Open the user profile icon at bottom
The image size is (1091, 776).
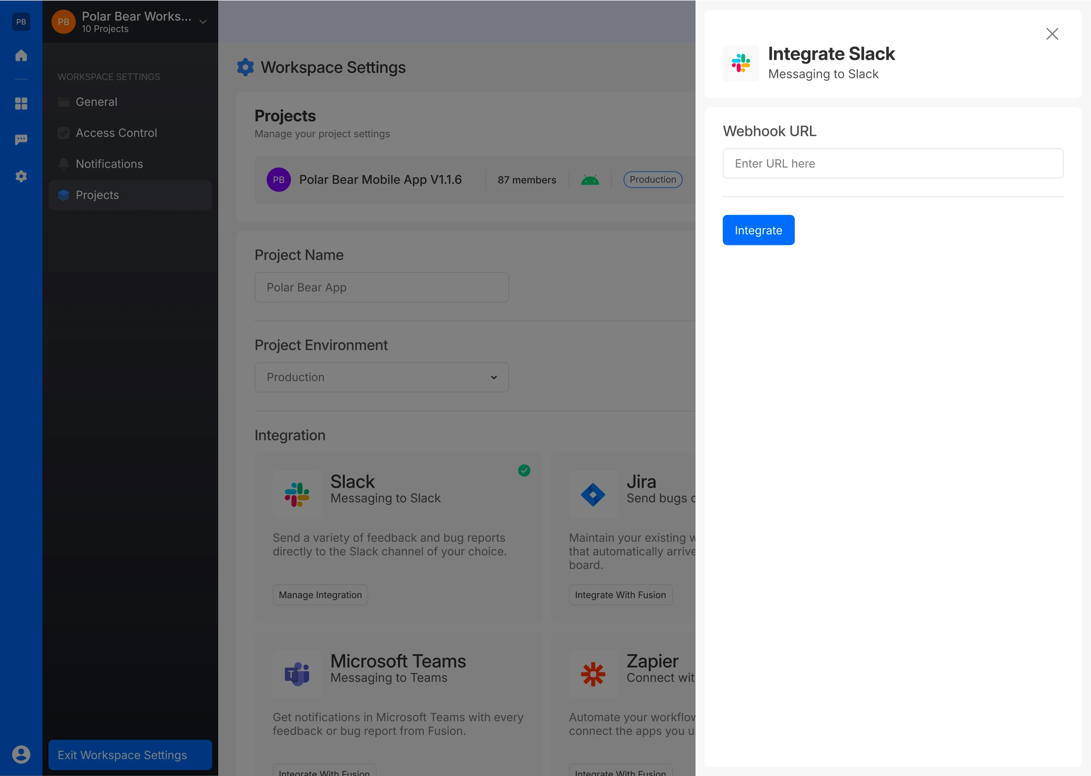pos(21,754)
